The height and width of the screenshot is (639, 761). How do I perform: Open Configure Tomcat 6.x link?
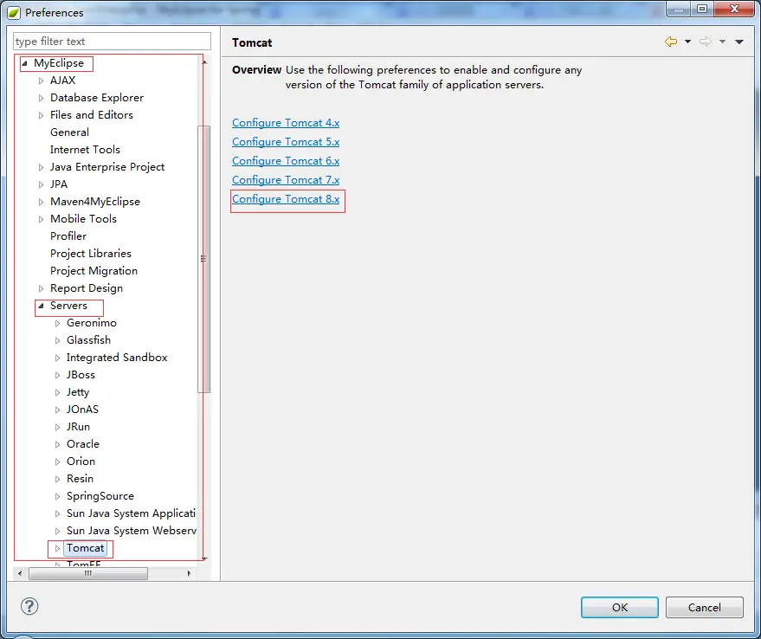point(286,161)
